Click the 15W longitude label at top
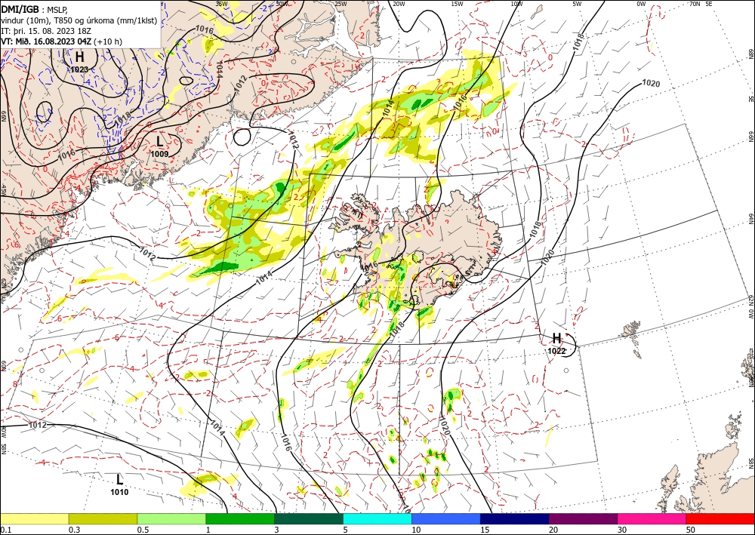The height and width of the screenshot is (535, 755). (458, 4)
